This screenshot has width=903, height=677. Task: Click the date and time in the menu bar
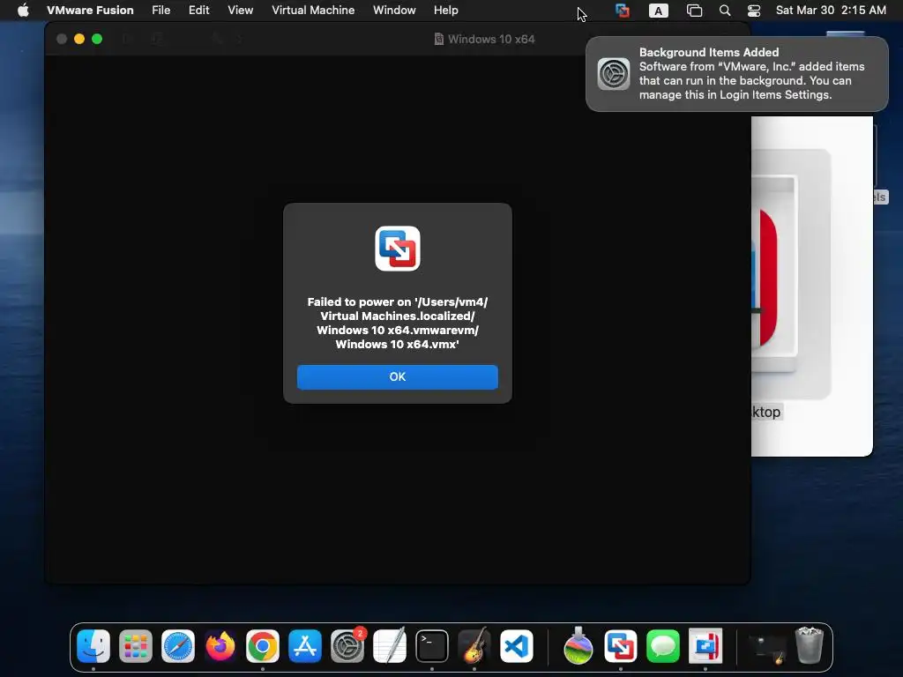click(x=831, y=11)
